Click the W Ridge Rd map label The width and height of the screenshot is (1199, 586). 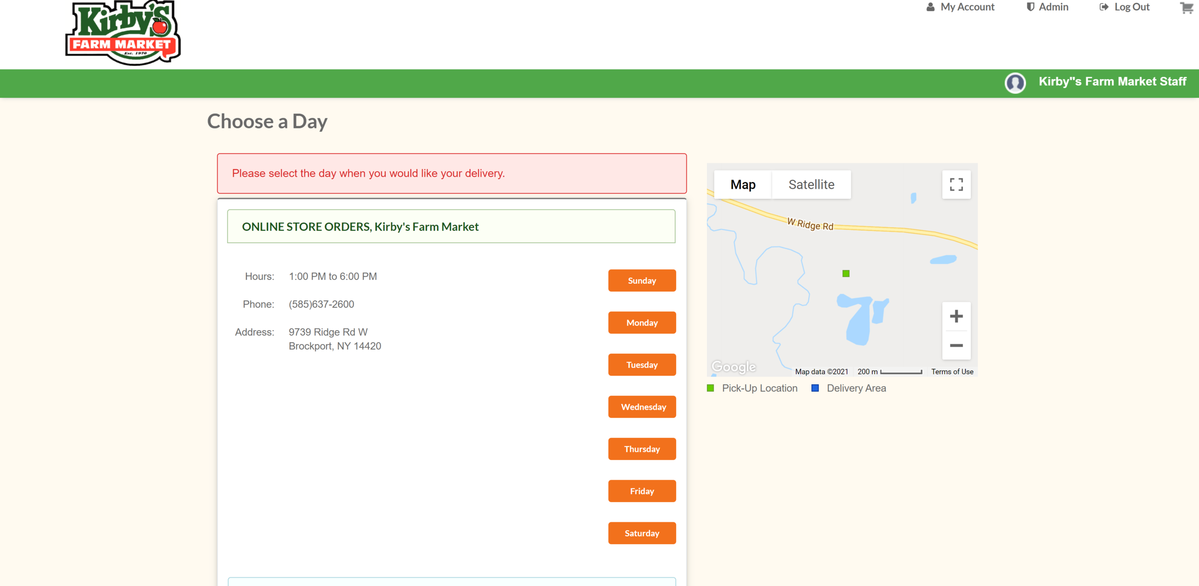[x=810, y=224]
